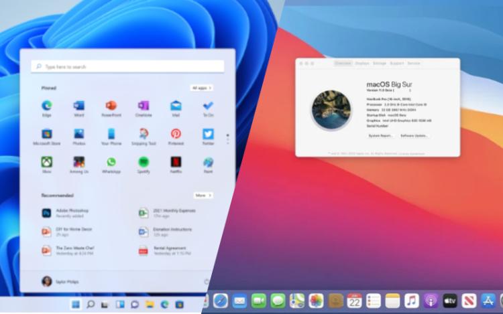Open Notes from the dock
The width and height of the screenshot is (503, 314).
392,301
